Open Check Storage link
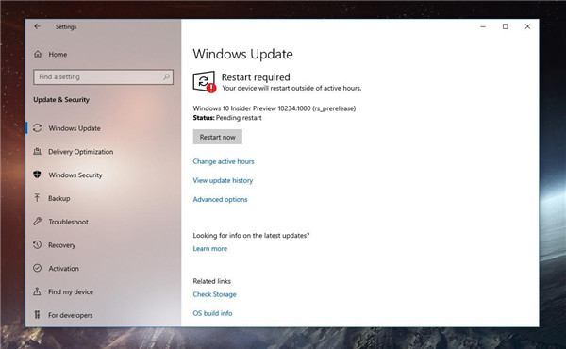This screenshot has width=566, height=349. click(x=214, y=294)
